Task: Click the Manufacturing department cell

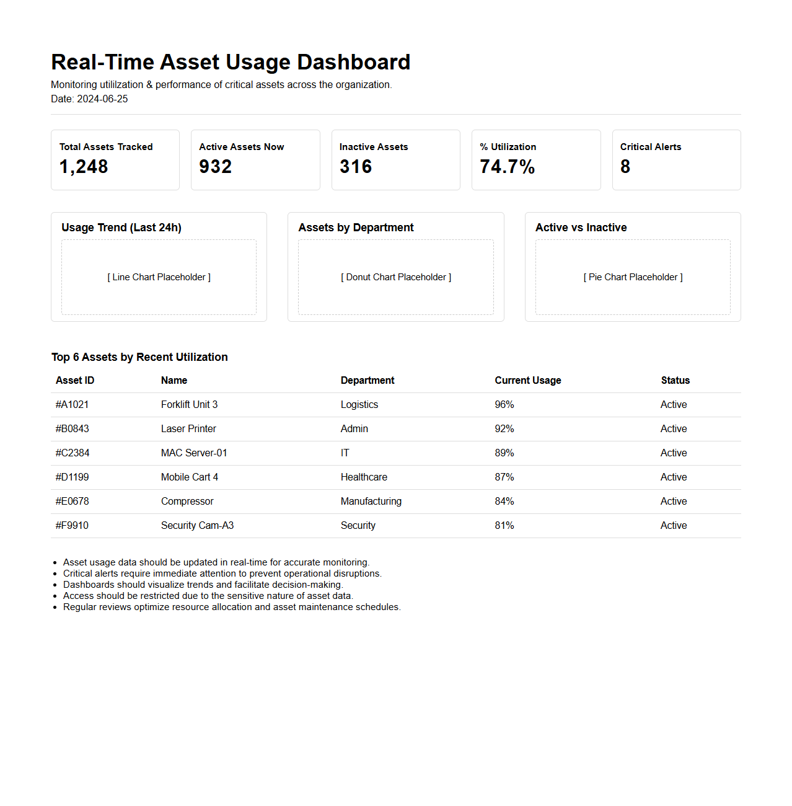Action: [x=371, y=502]
